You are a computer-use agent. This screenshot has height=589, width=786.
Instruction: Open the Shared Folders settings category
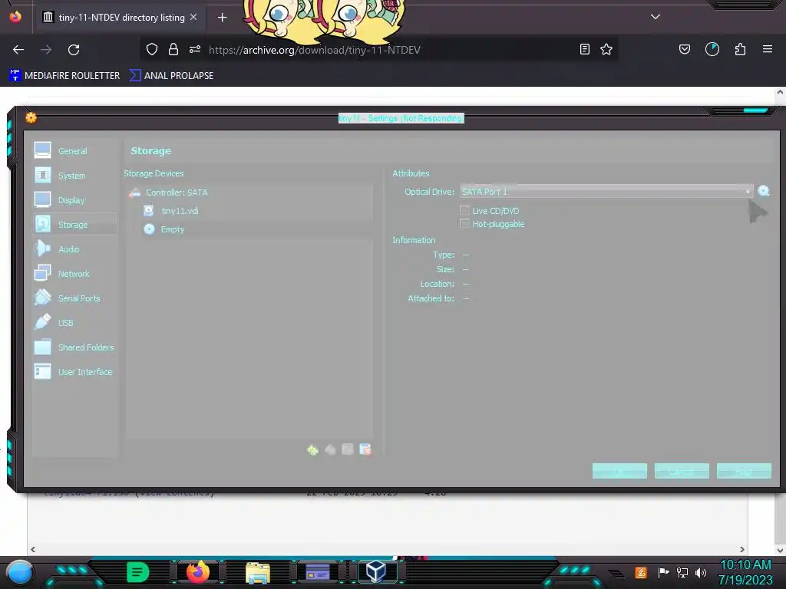click(x=74, y=347)
